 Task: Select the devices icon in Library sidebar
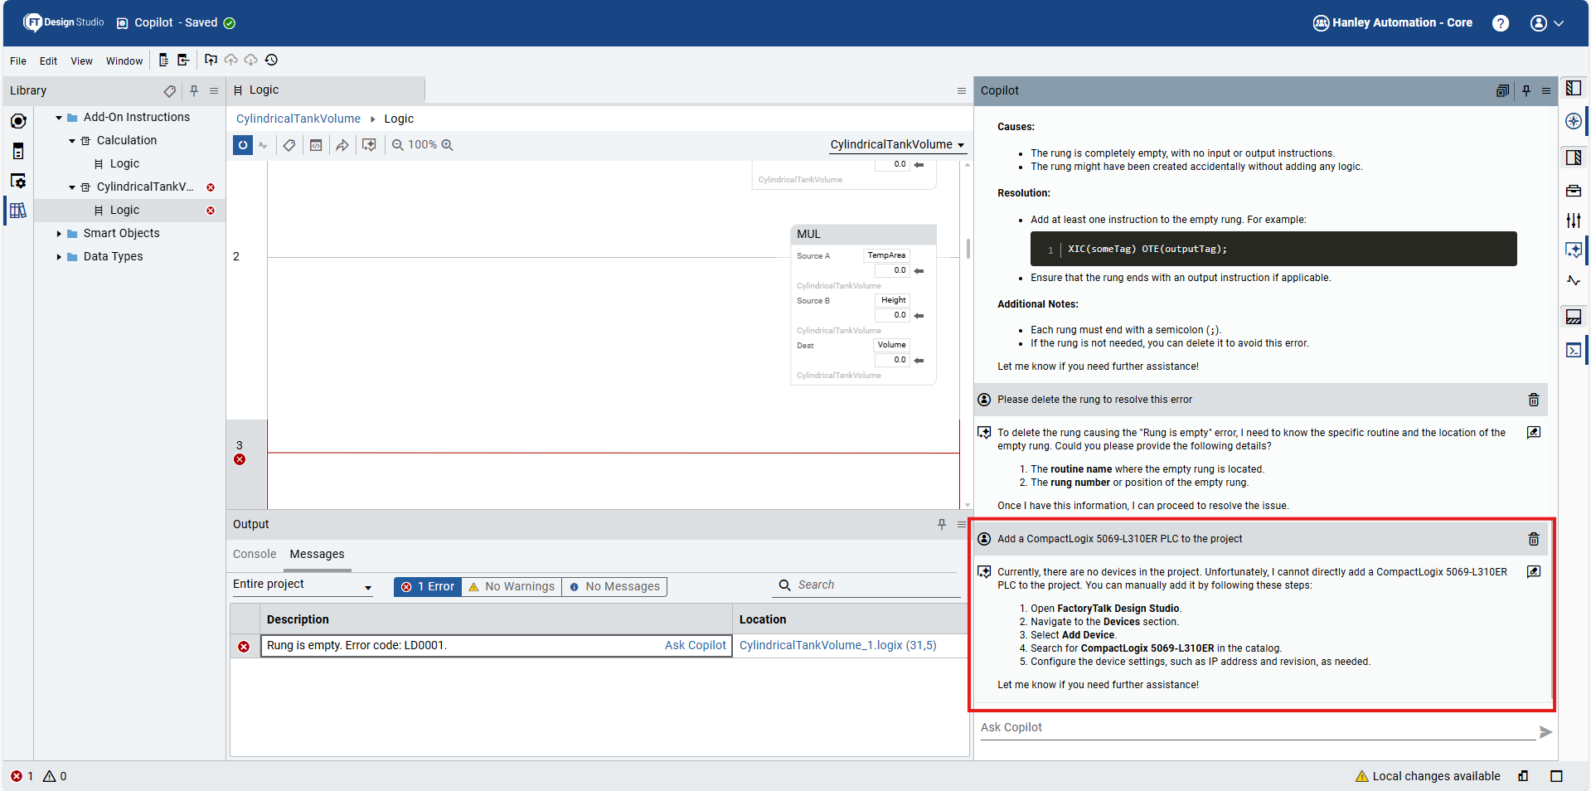click(18, 151)
